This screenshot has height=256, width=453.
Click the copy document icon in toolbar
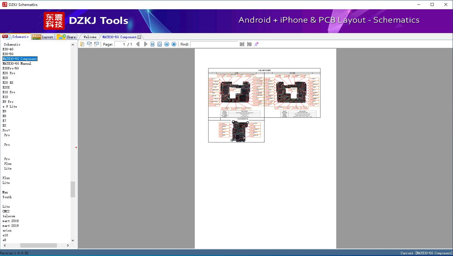tap(82, 44)
